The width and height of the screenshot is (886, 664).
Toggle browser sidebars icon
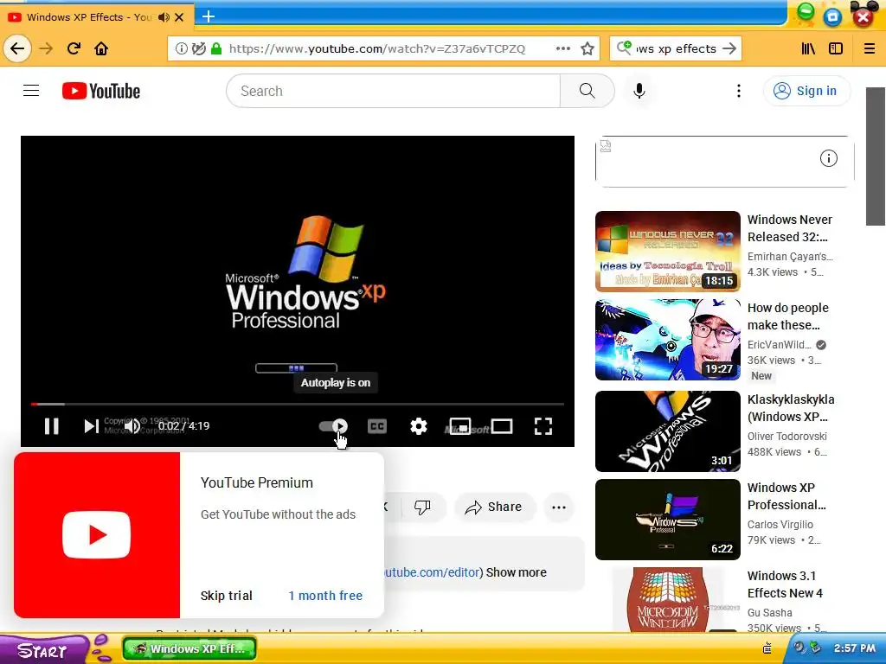(836, 48)
